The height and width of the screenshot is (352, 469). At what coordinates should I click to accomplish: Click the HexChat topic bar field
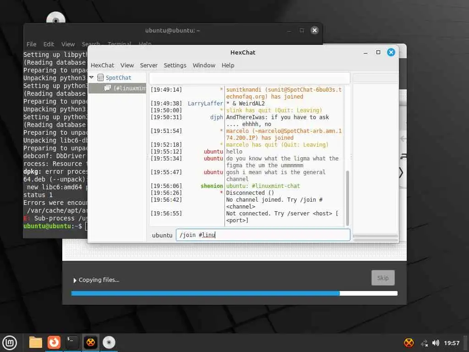click(x=249, y=78)
